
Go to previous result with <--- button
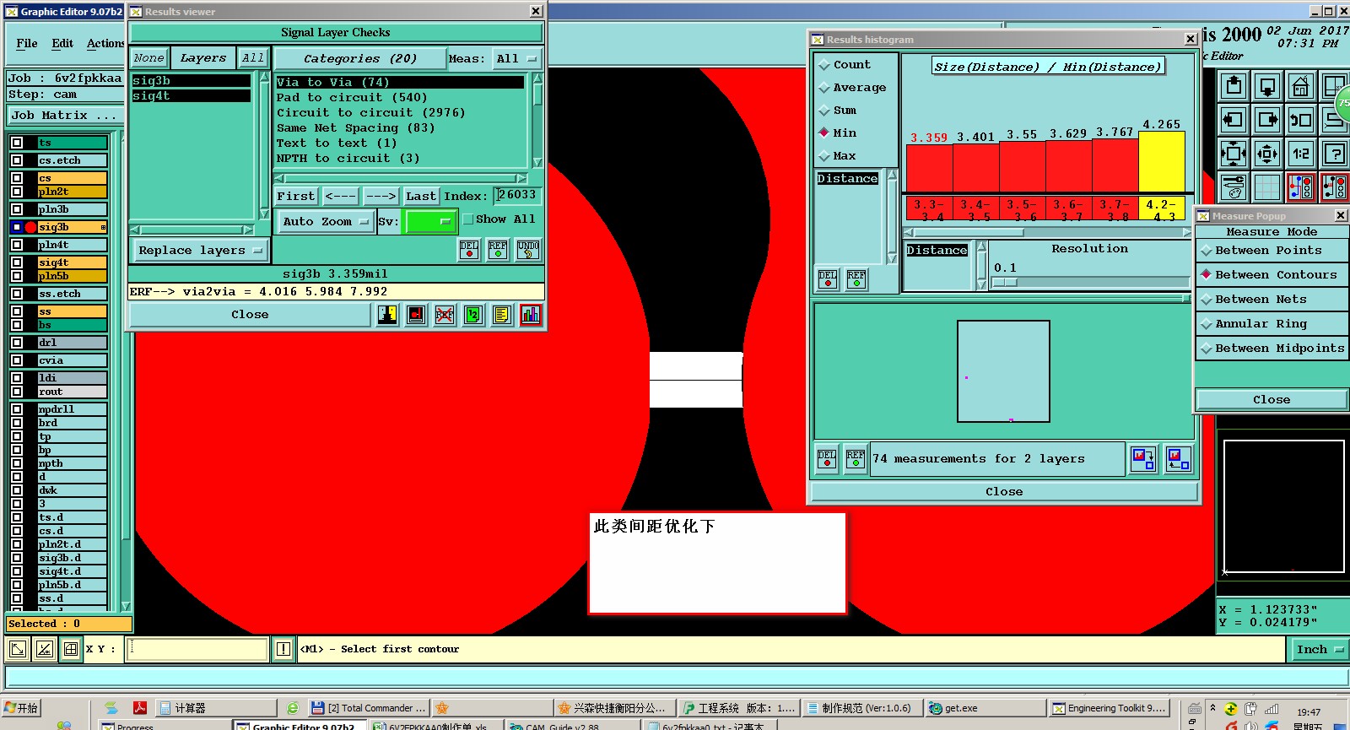tap(340, 197)
